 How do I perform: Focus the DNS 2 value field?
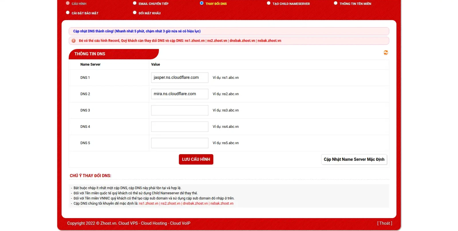coord(179,94)
